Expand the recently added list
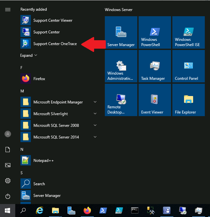This screenshot has width=210, height=217. 29,55
